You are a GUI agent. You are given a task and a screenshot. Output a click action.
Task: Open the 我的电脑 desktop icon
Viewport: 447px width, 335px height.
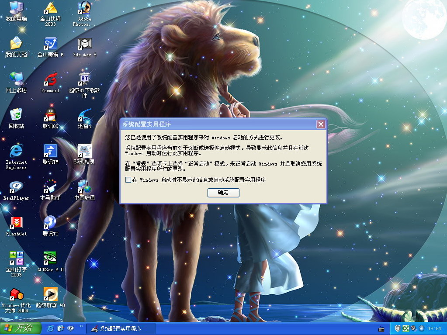(x=16, y=11)
